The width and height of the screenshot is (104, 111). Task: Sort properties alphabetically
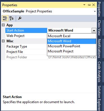(12, 18)
